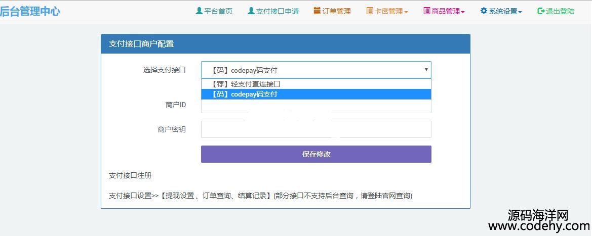Viewport: 592px width, 236px height.
Task: Click the calendar icon beside 订单管理
Action: pos(317,11)
